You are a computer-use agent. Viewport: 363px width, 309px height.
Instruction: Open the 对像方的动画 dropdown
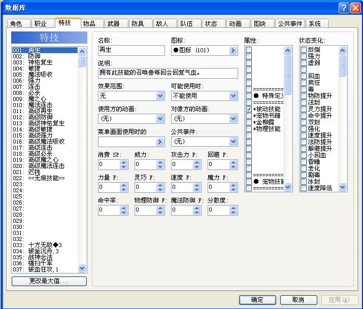pos(233,119)
